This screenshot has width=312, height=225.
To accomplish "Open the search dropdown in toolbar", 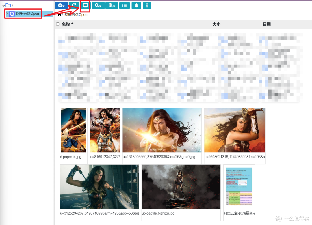I will [98, 5].
